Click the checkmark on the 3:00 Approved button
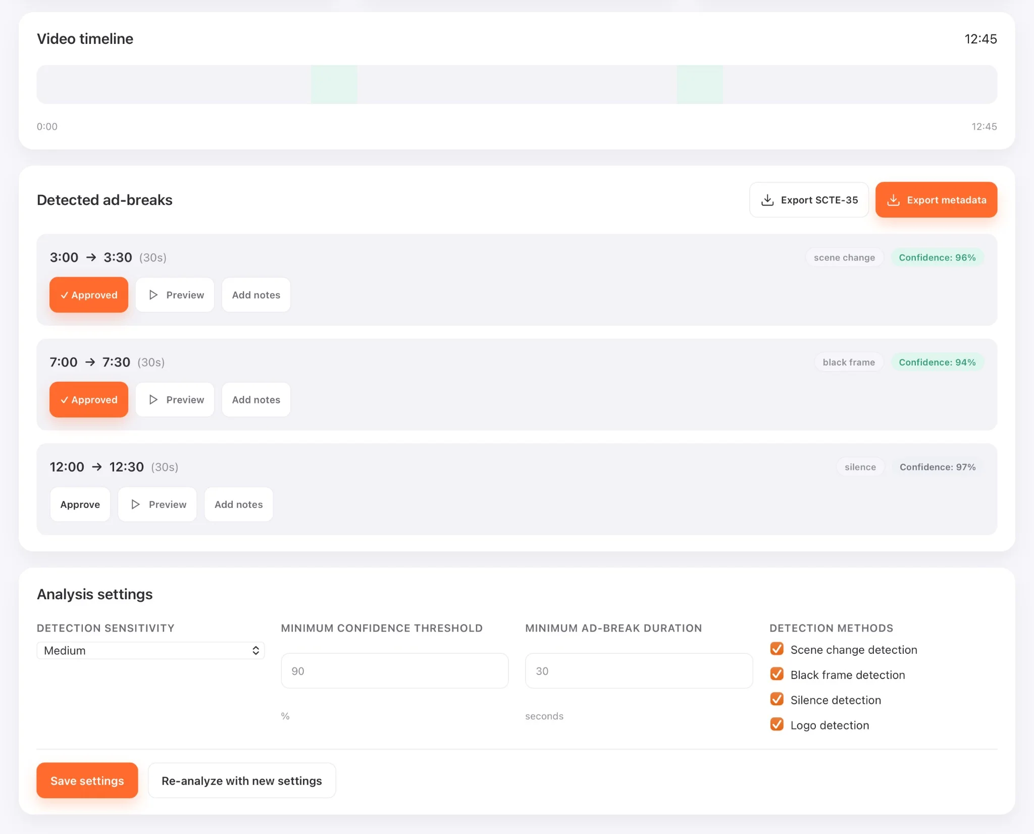This screenshot has height=834, width=1034. pos(65,295)
